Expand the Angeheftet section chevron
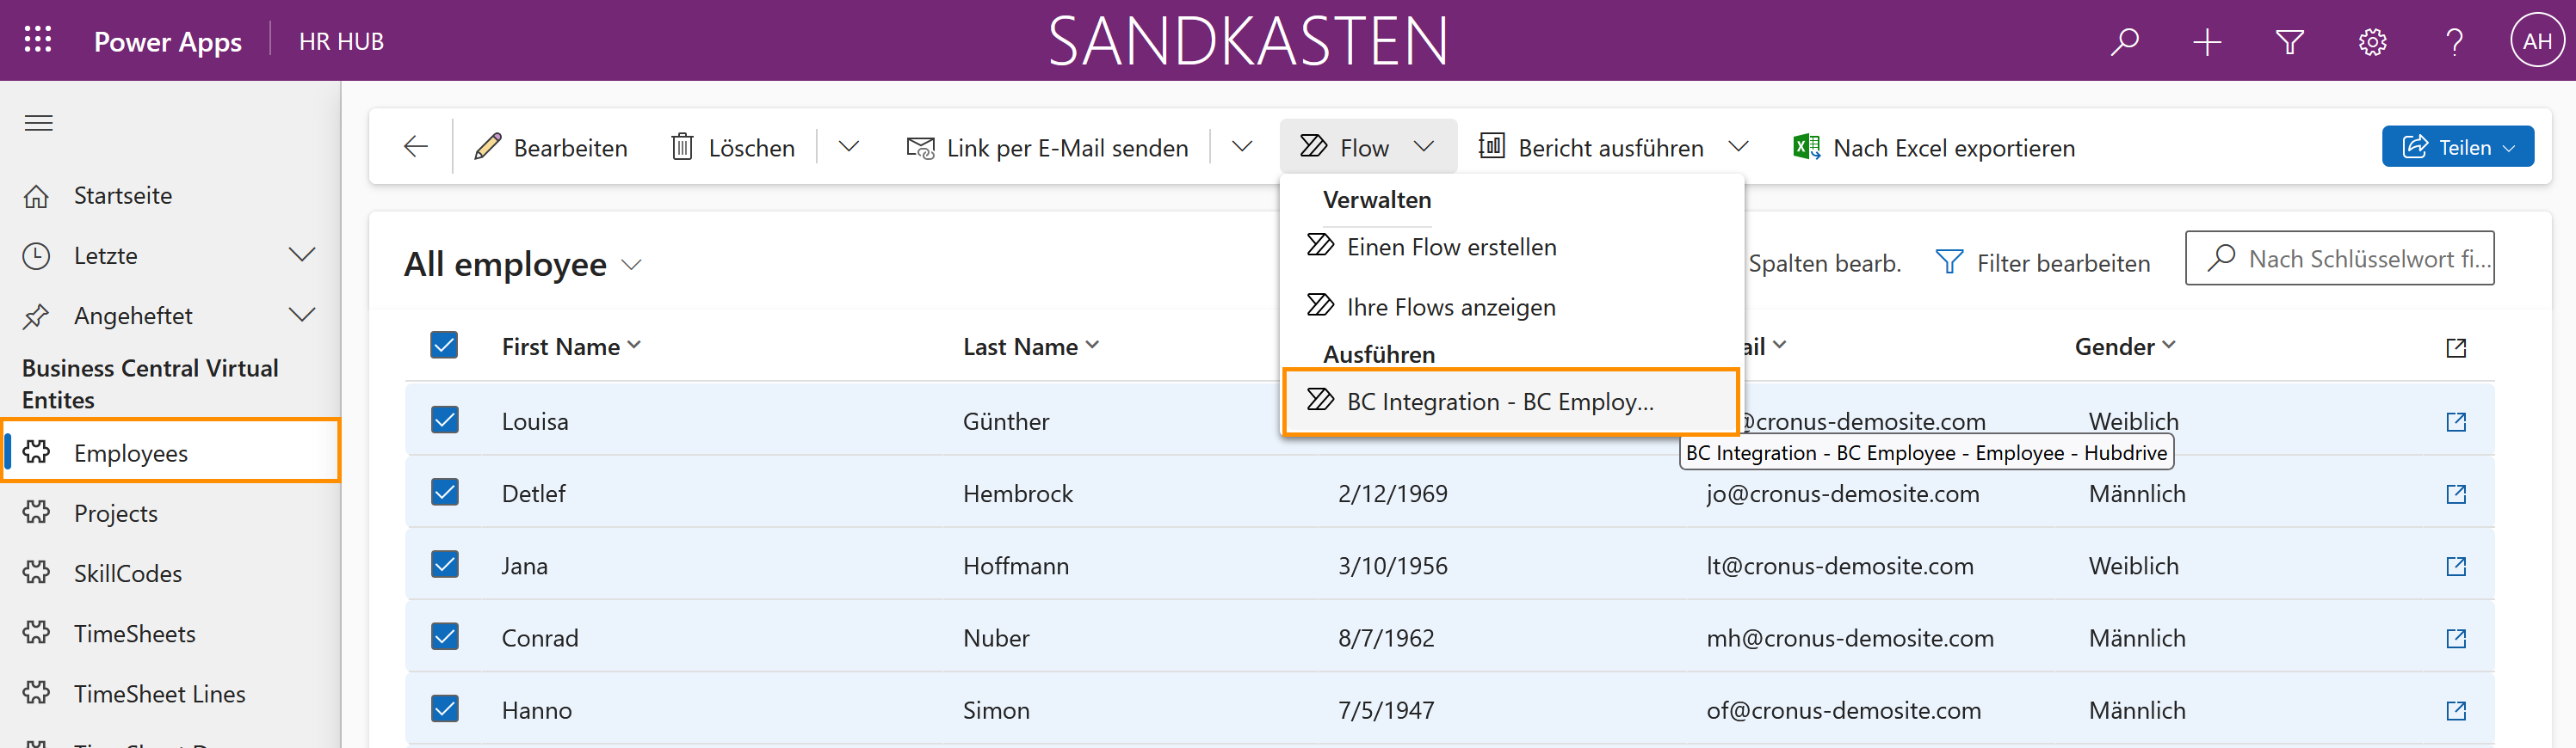 pos(301,315)
